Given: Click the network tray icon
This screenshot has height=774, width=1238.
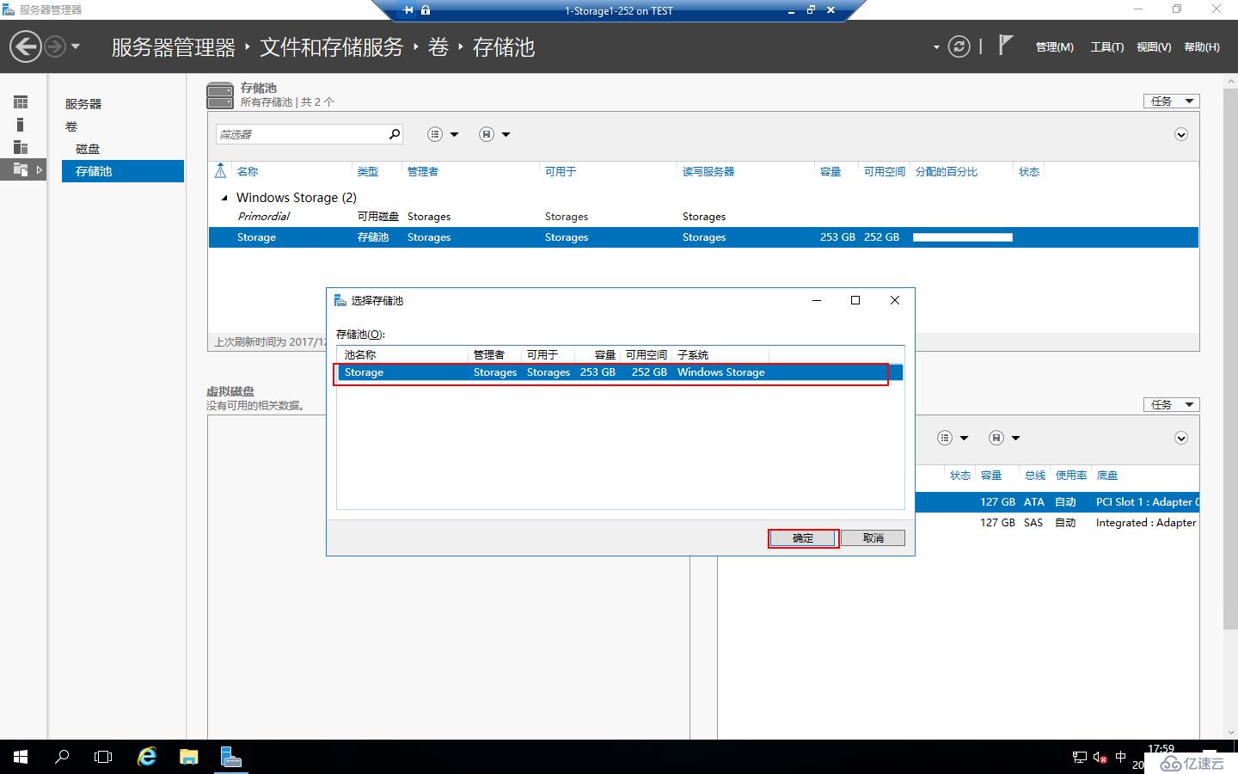Looking at the screenshot, I should [1080, 758].
